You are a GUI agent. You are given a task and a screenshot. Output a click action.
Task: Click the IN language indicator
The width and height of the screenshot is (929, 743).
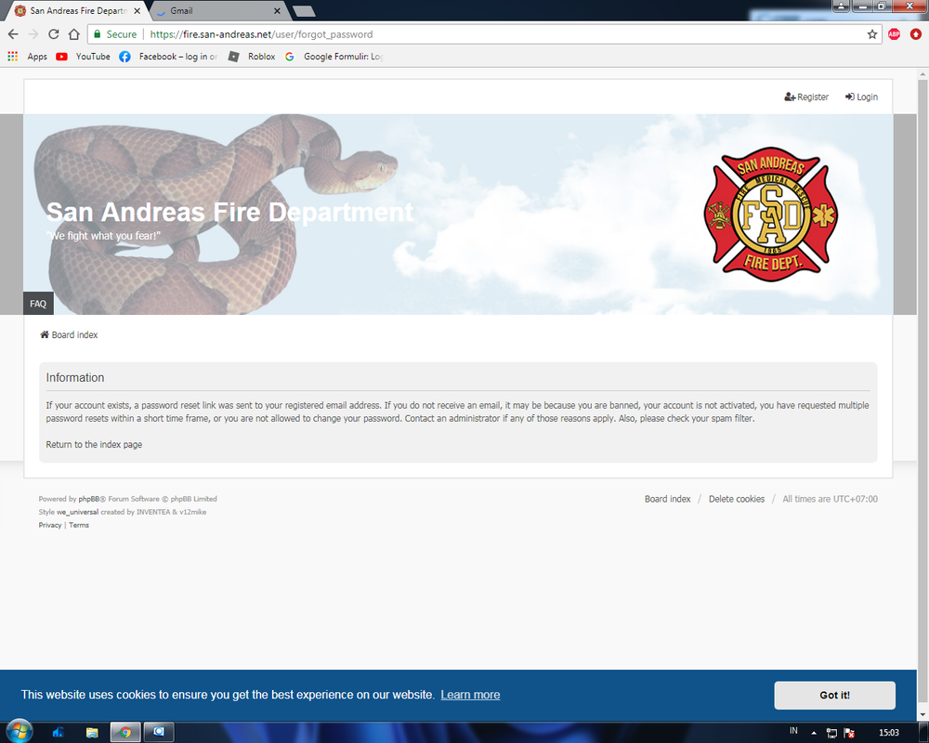coord(793,731)
